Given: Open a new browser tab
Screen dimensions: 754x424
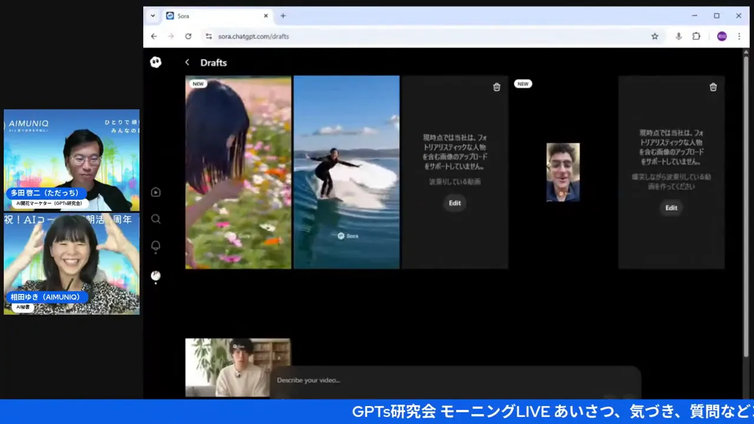Looking at the screenshot, I should pyautogui.click(x=283, y=16).
